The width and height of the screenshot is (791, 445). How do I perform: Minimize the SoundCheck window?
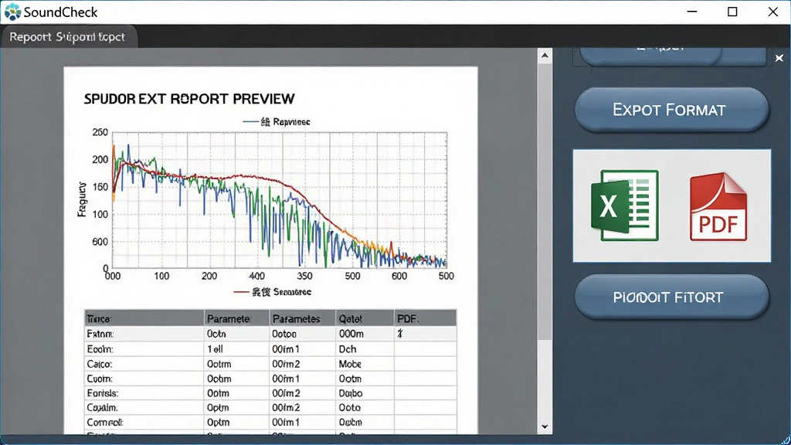[692, 12]
